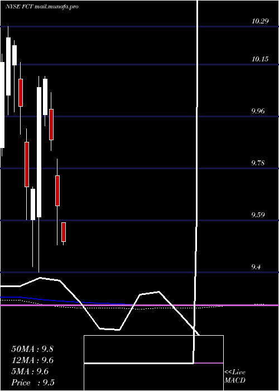279x391 pixels.
Task: Click the 5MA : 9.6 readout
Action: pos(30,371)
